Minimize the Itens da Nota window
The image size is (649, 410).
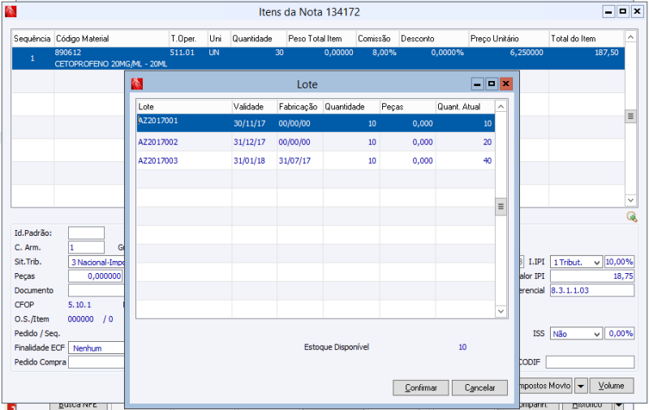[608, 11]
